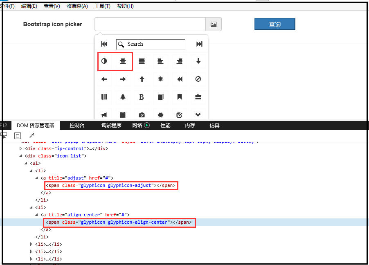Switch to the 控制台 tab
This screenshot has width=369, height=265.
(77, 126)
